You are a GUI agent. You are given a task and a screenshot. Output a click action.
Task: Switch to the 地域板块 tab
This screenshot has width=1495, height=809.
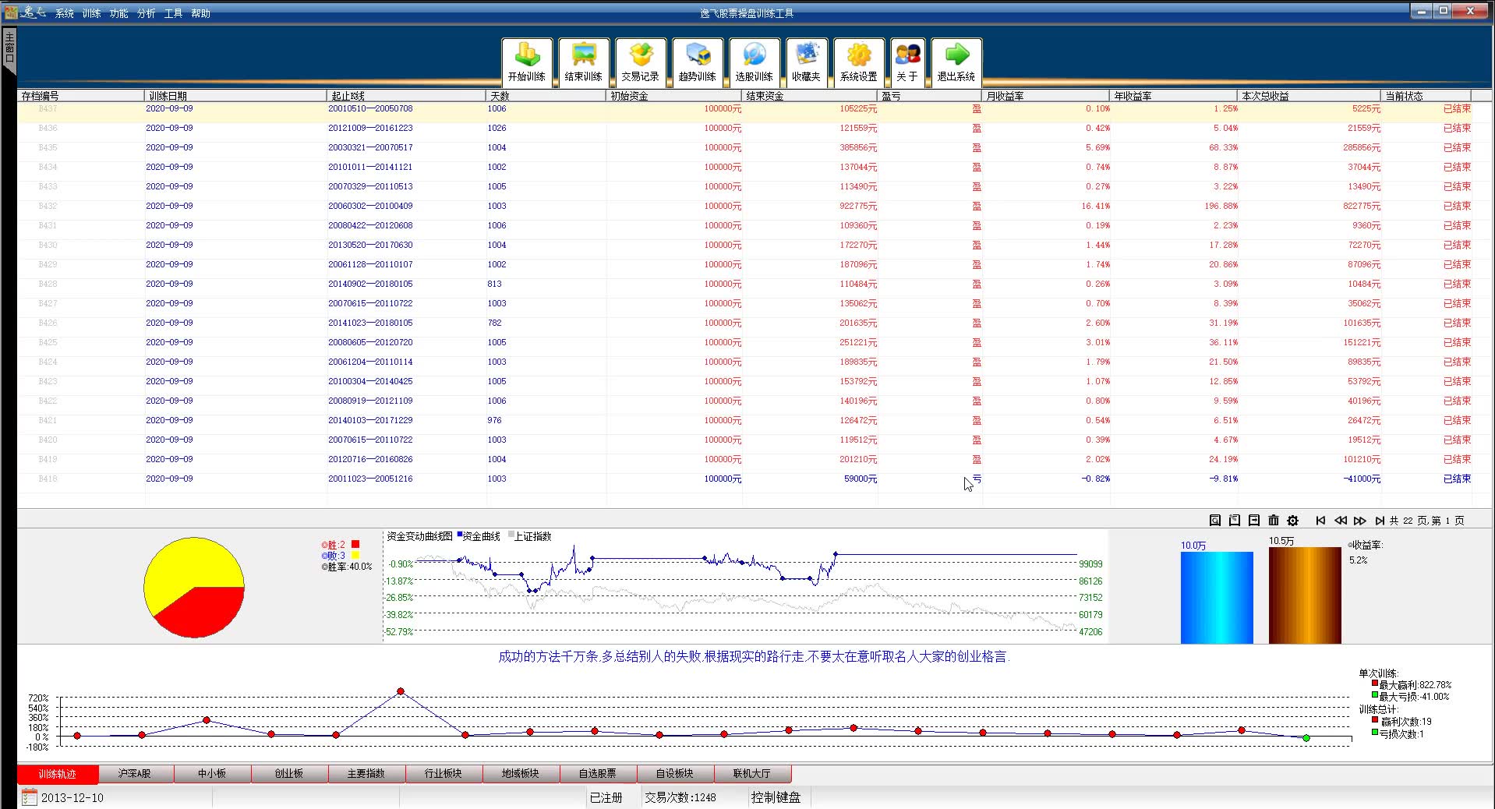click(520, 774)
